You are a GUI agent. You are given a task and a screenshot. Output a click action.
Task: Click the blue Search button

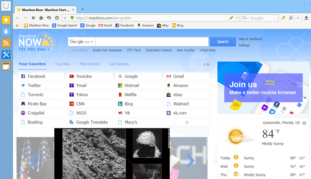pos(223,42)
